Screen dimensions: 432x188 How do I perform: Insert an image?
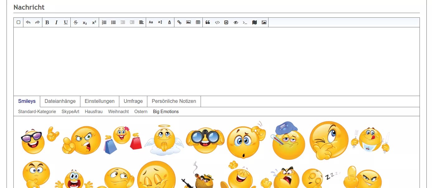tap(188, 22)
